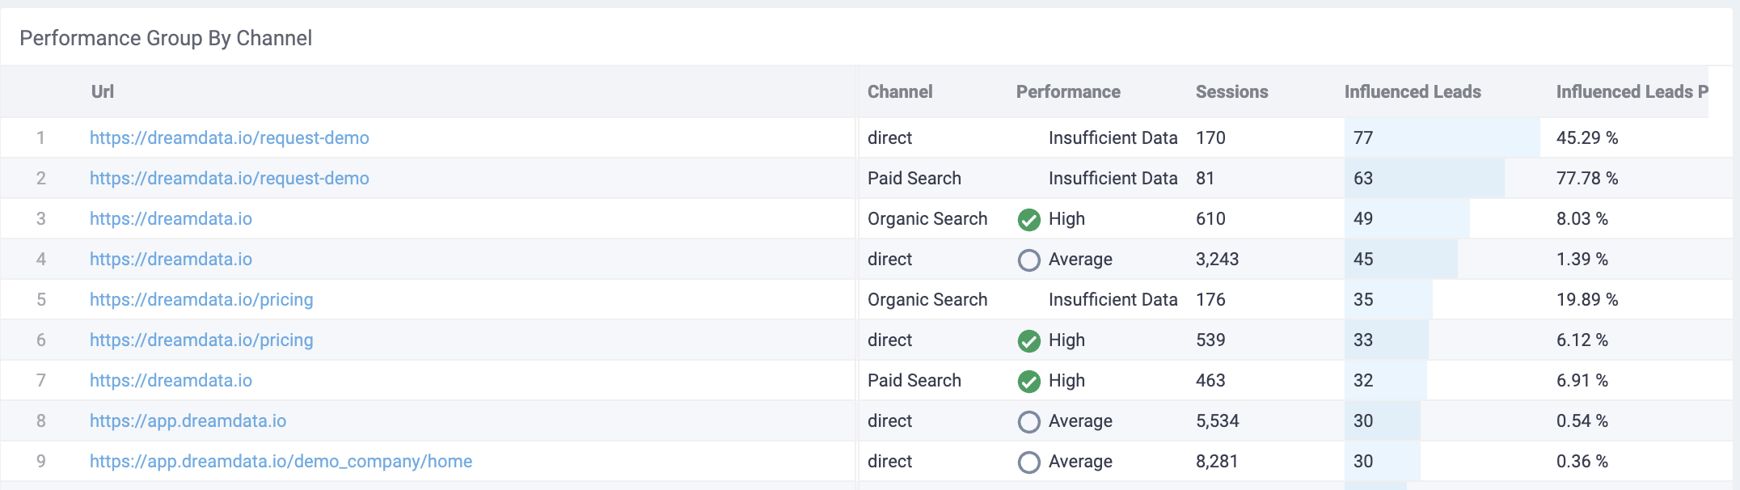Viewport: 1740px width, 490px height.
Task: Click the 610 sessions cell
Action: (1210, 218)
